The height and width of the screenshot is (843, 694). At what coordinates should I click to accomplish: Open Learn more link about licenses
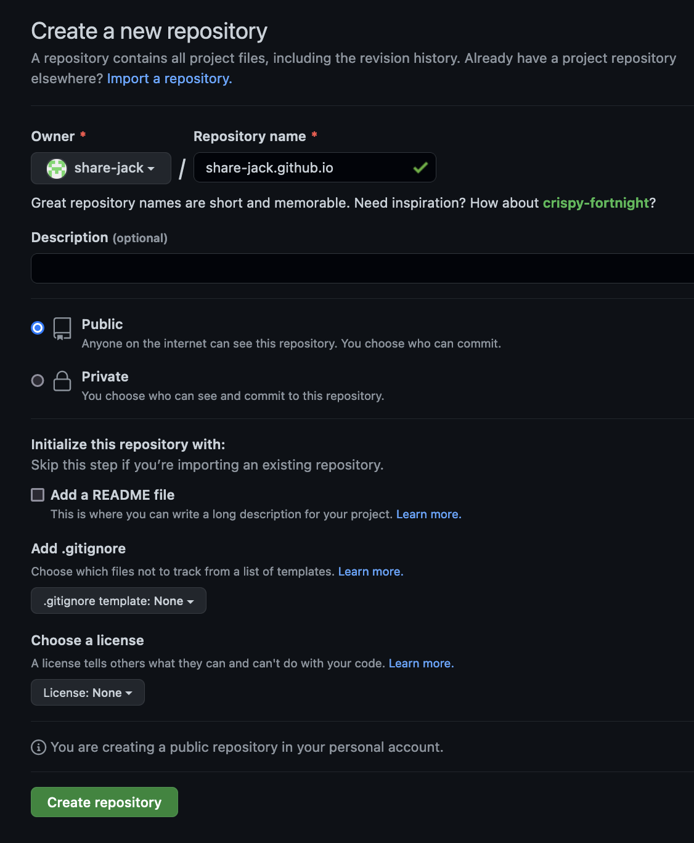pyautogui.click(x=421, y=664)
